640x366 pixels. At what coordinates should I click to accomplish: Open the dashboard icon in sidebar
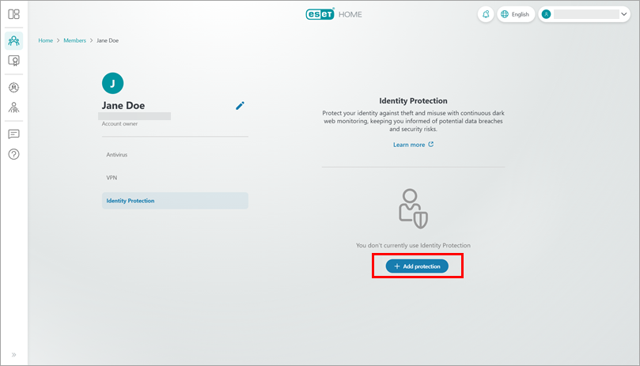point(13,14)
